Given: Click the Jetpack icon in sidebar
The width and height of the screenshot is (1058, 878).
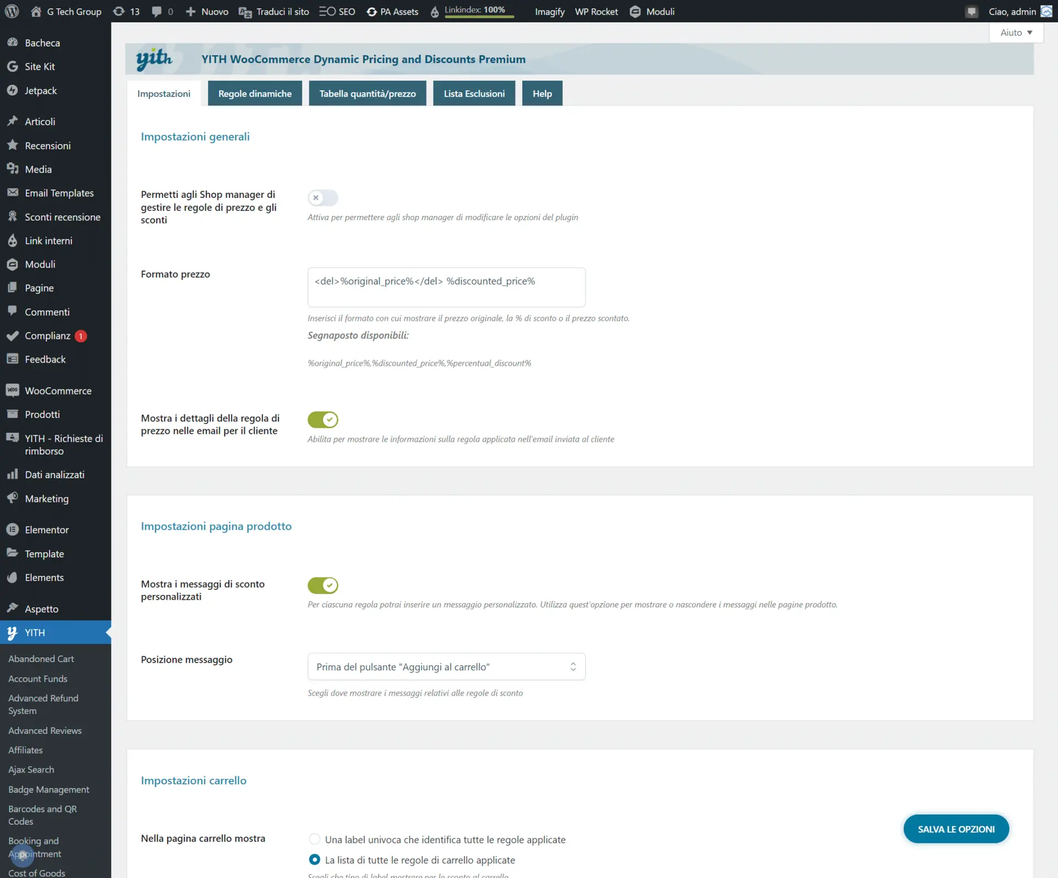Looking at the screenshot, I should coord(13,90).
